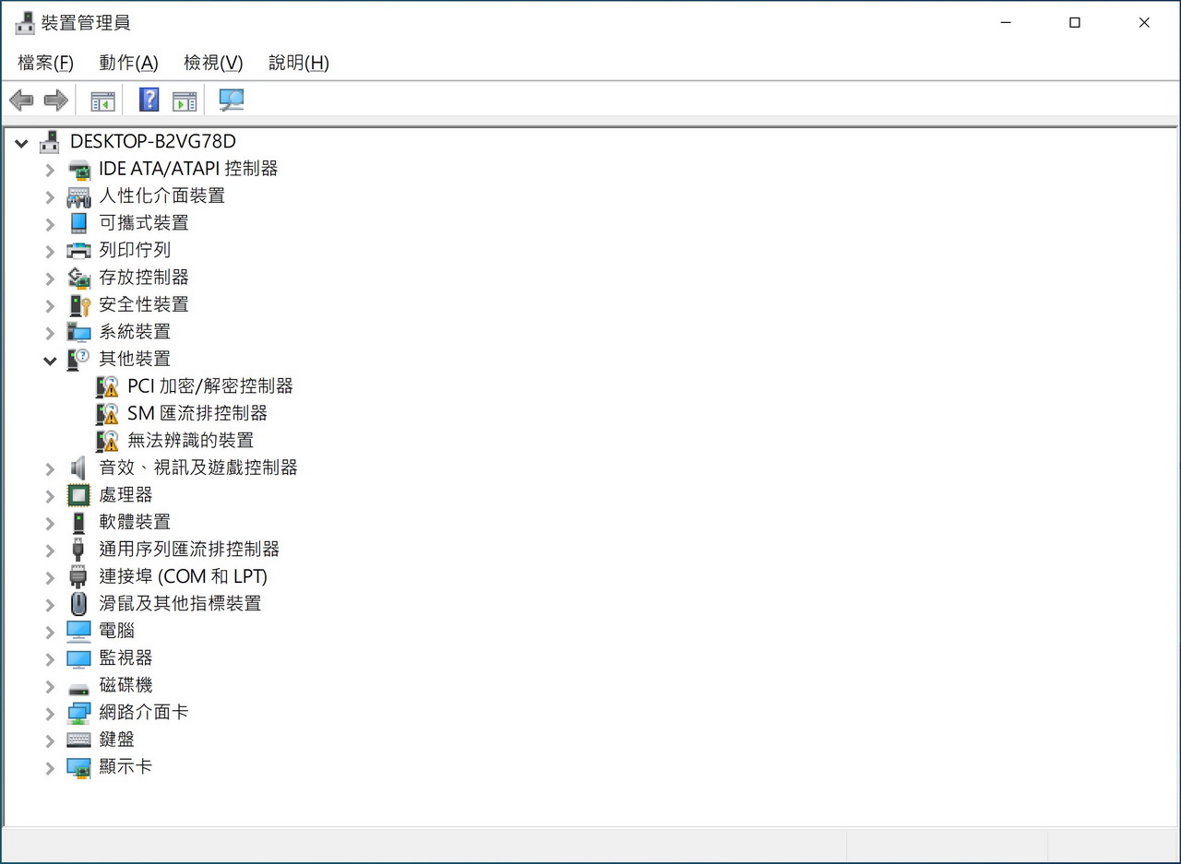
Task: Click the 鍵盤 keyboard category icon
Action: click(x=79, y=740)
